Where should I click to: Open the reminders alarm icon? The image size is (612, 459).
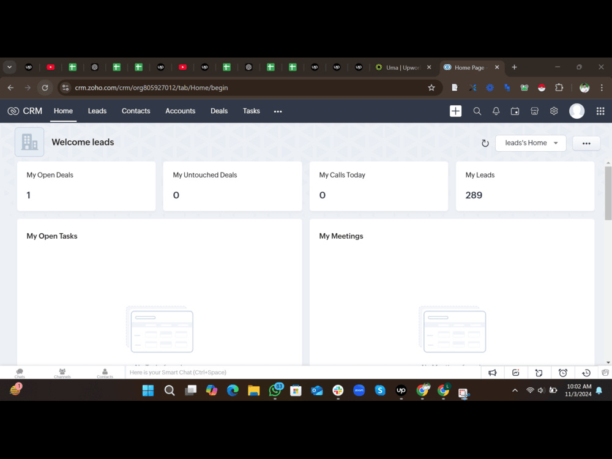tap(562, 372)
